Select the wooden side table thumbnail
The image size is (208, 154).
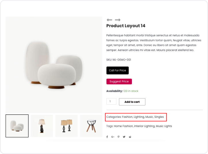(91, 126)
